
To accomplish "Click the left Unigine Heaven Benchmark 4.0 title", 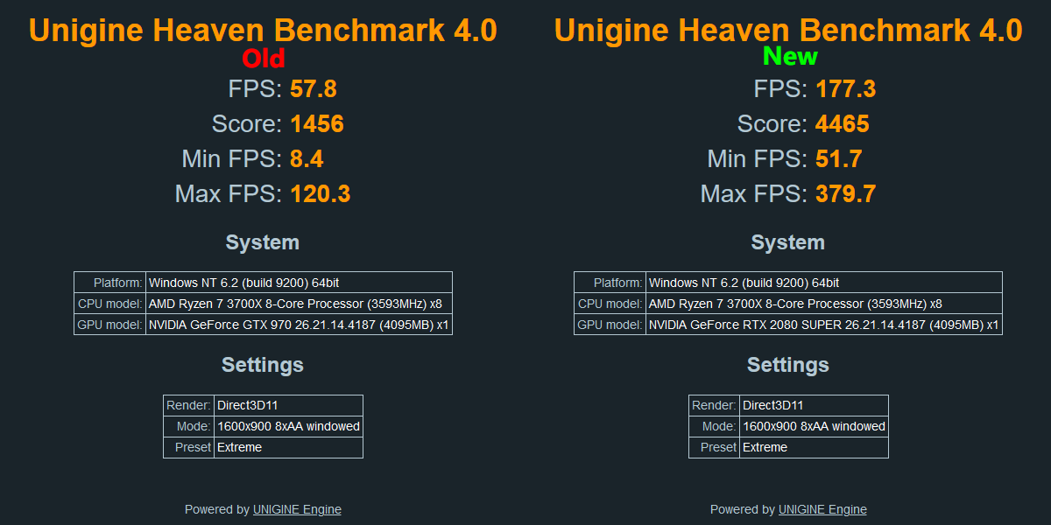I will [263, 31].
